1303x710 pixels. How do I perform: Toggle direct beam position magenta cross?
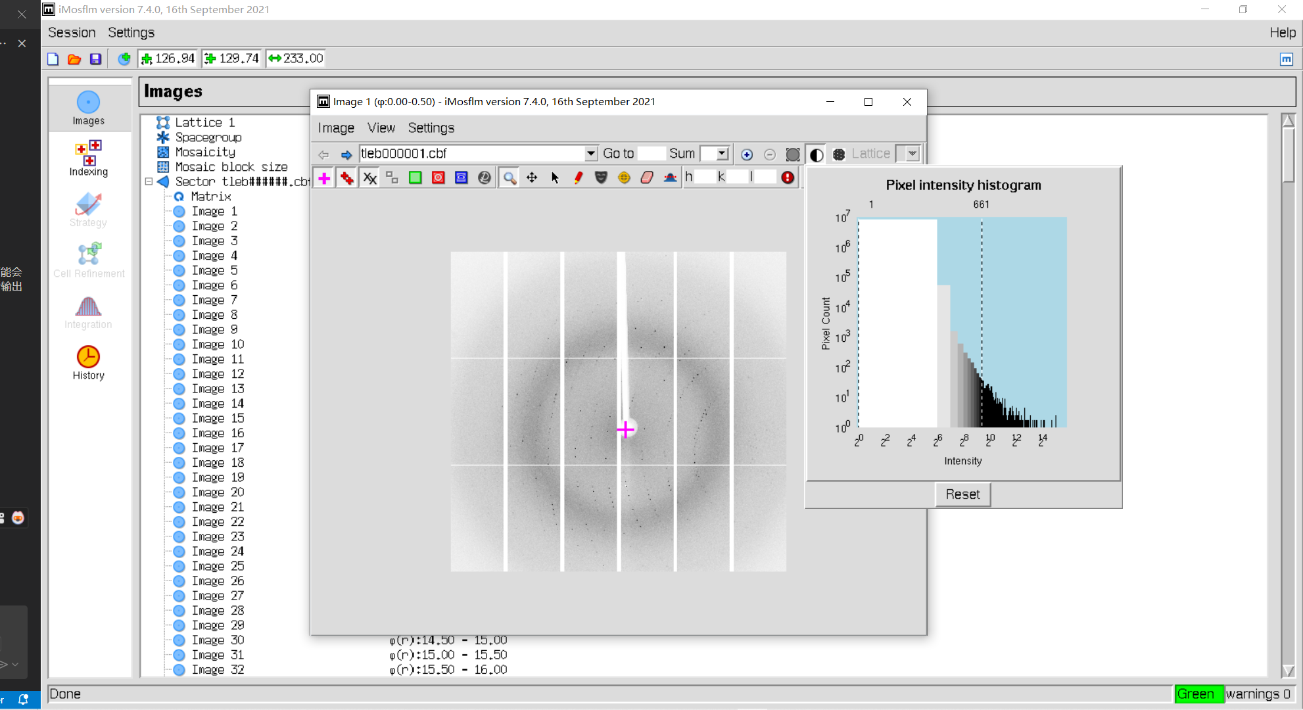pos(324,177)
